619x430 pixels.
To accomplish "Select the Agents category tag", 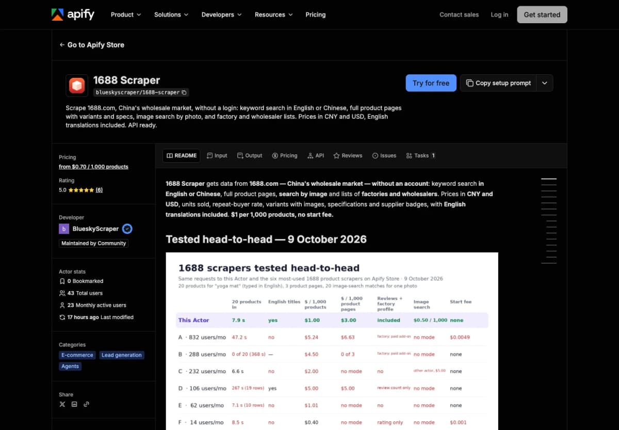I will coord(70,367).
